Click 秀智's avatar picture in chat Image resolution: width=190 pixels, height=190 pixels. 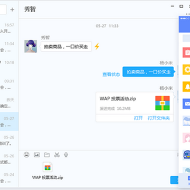pos(31,46)
